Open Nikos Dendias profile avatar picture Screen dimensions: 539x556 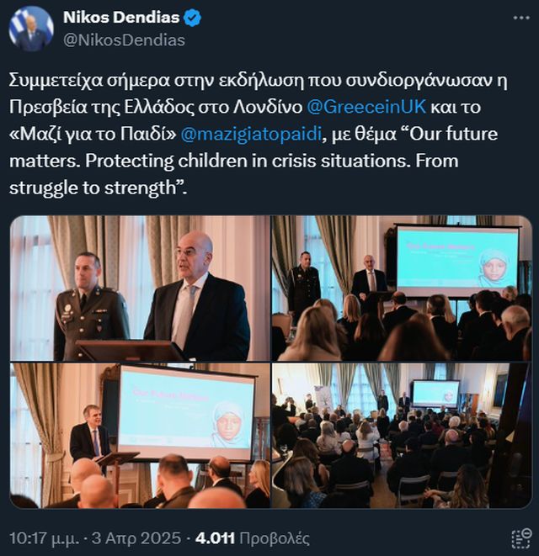click(31, 29)
